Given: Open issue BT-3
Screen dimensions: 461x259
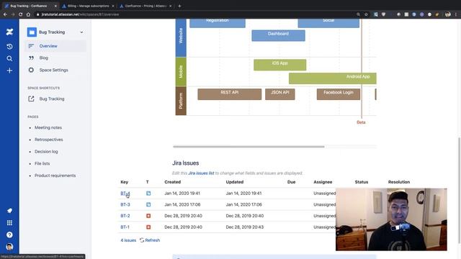Looking at the screenshot, I should point(125,204).
